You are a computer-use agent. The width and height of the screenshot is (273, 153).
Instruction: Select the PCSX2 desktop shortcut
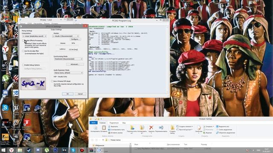(x=37, y=109)
